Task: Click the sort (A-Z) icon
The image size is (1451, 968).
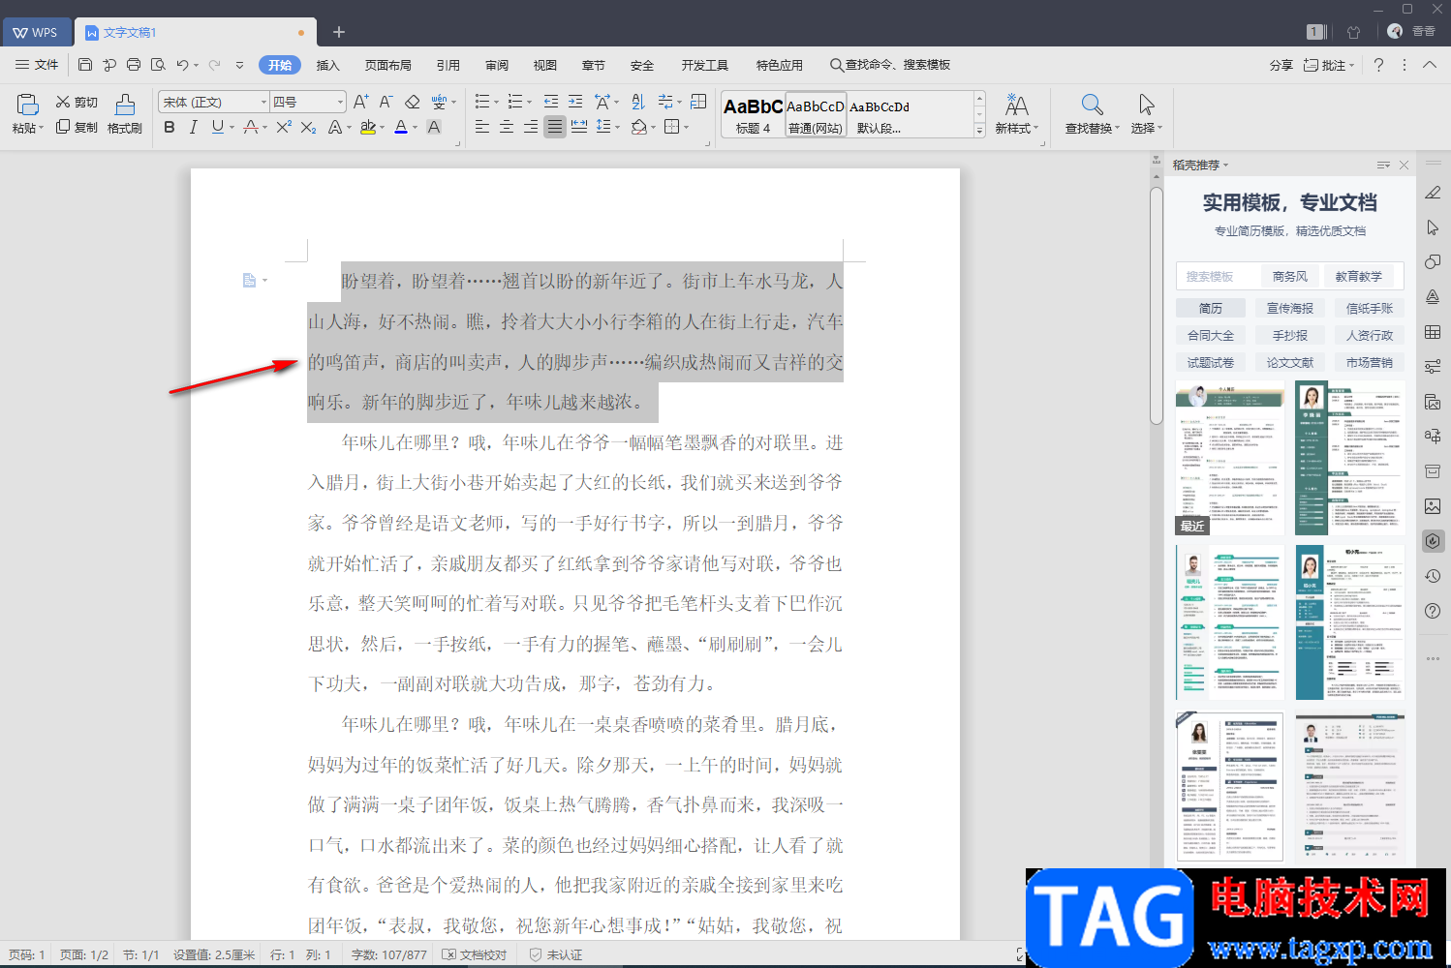Action: [x=637, y=102]
